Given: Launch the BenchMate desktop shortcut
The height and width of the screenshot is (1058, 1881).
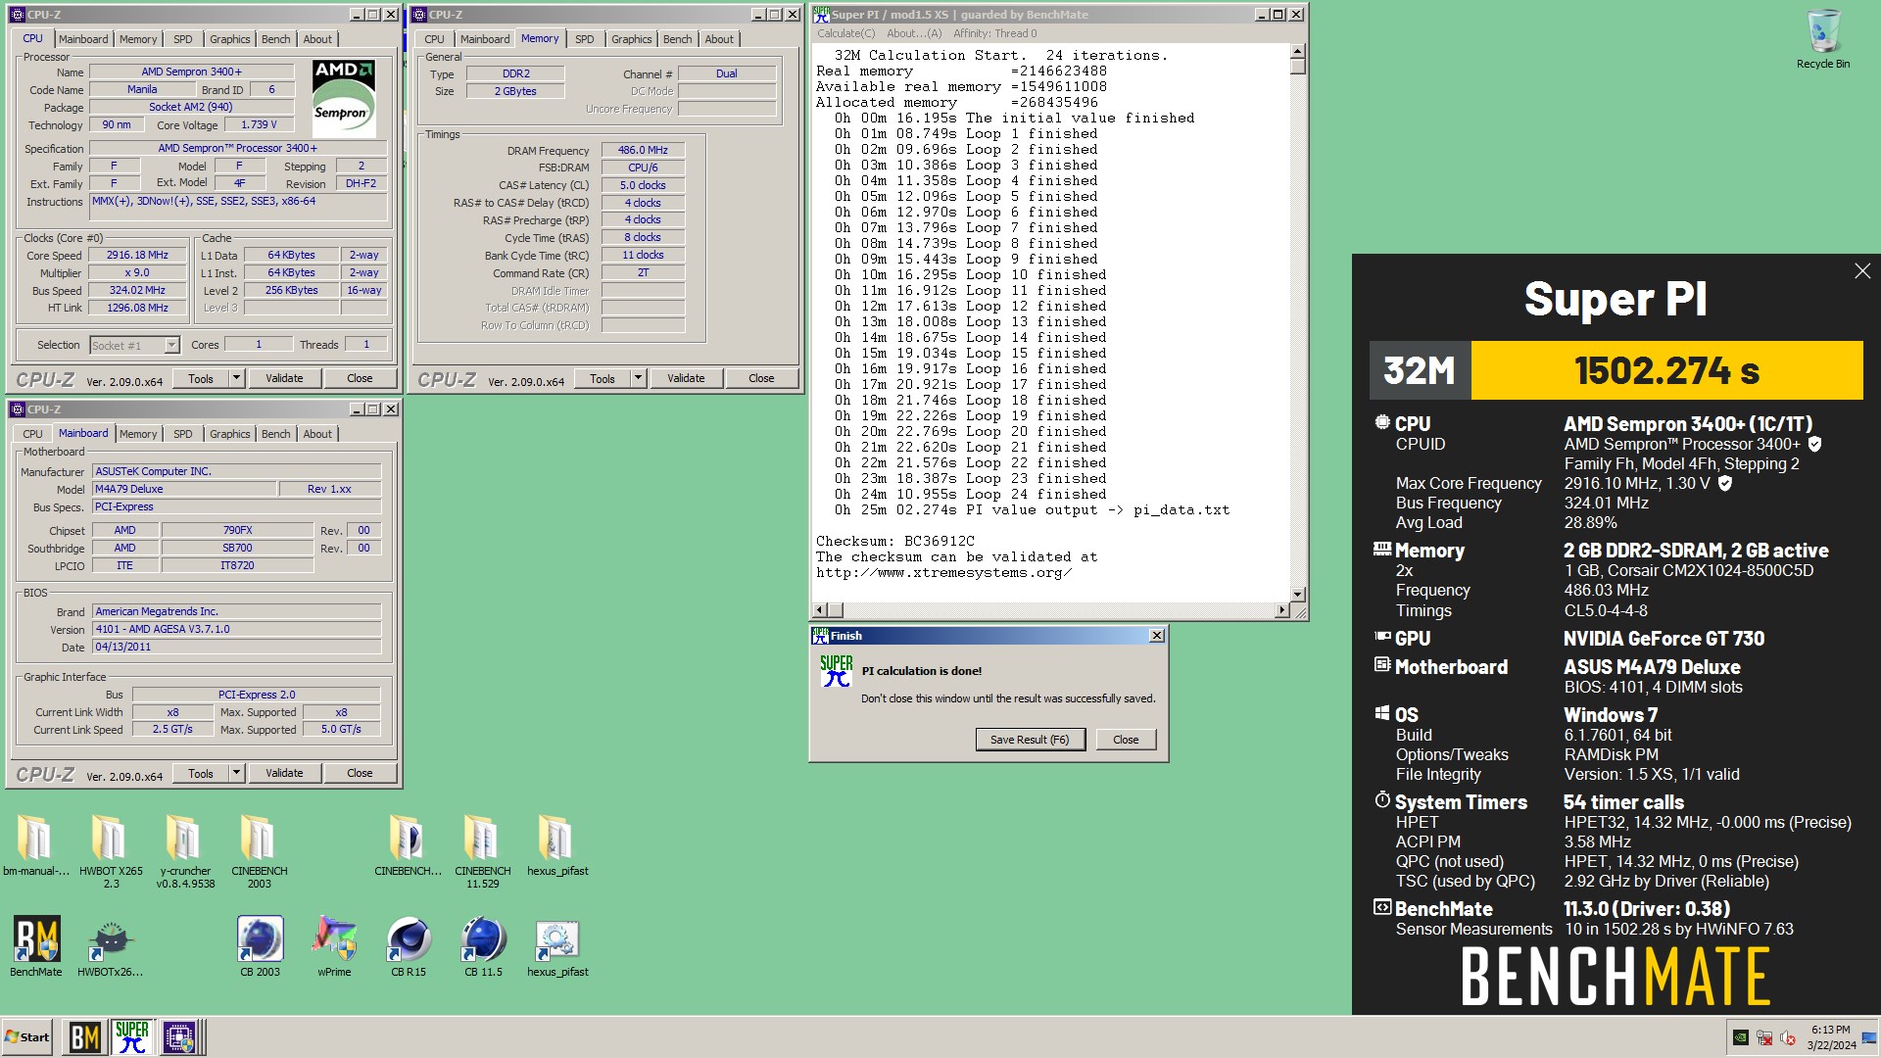Looking at the screenshot, I should pos(36,946).
